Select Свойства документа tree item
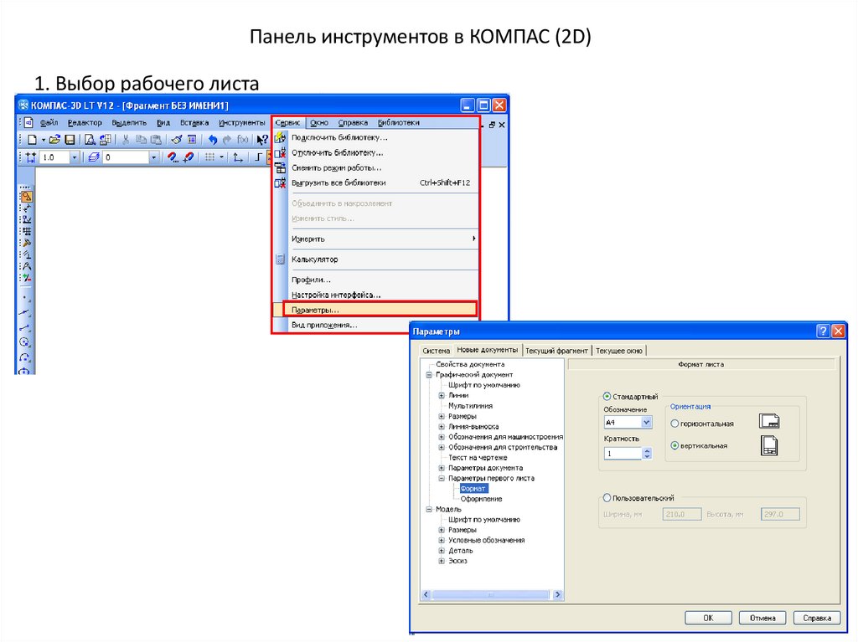 click(470, 364)
